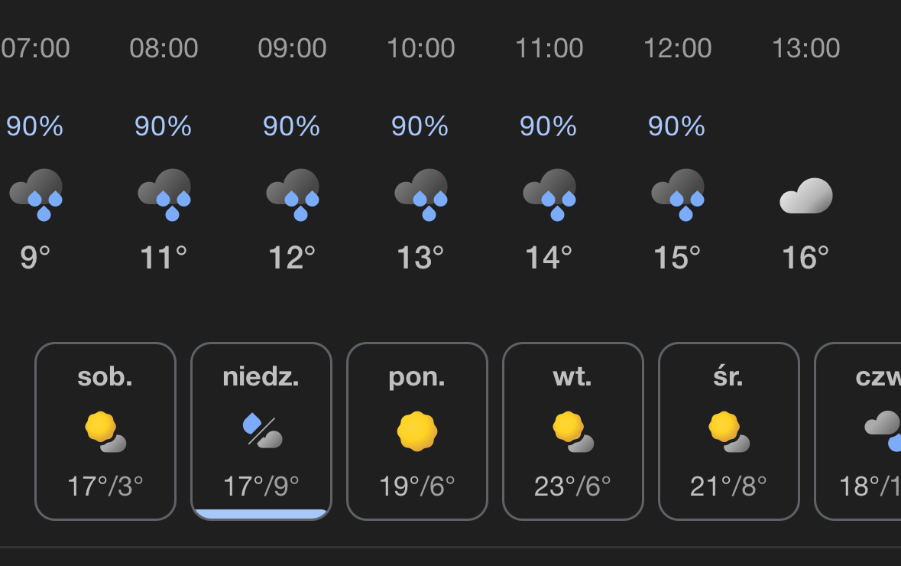Click the sunny icon for pon.
The image size is (901, 566).
[417, 431]
